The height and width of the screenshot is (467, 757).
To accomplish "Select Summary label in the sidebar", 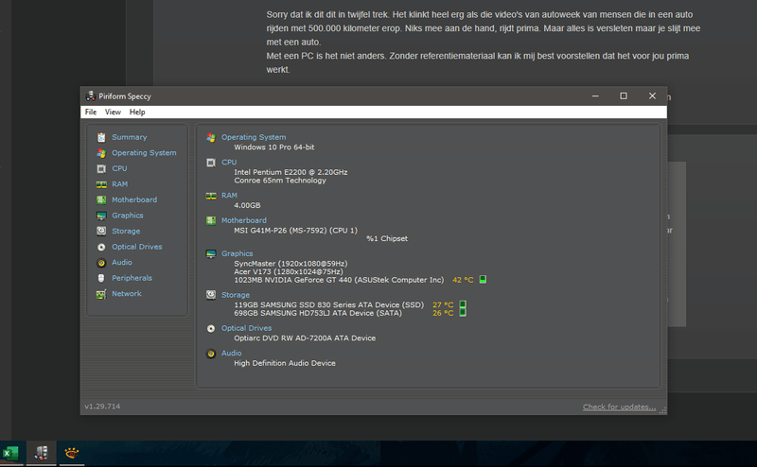I will (x=130, y=137).
